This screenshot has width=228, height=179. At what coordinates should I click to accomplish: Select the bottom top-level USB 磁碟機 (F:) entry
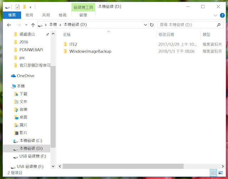click(30, 167)
